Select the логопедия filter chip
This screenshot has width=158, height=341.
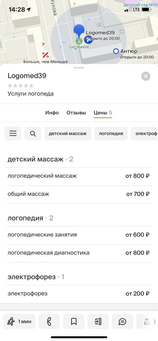tap(111, 134)
